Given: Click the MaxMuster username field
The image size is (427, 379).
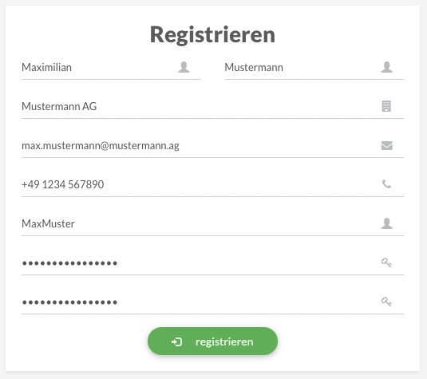Looking at the screenshot, I should tap(212, 223).
